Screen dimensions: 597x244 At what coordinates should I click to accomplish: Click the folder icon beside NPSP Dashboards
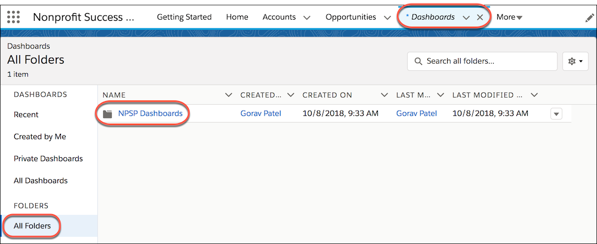point(107,114)
